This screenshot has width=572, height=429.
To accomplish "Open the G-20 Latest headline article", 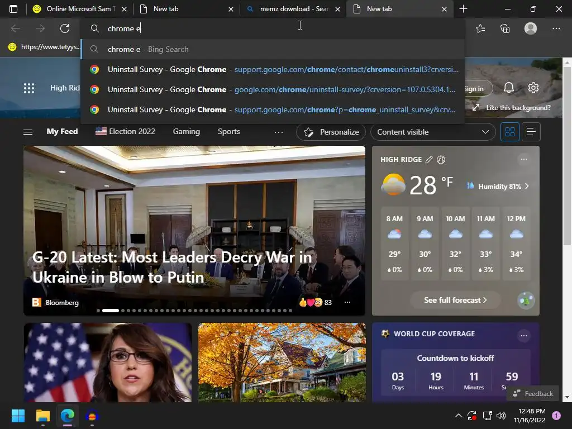I will 172,267.
